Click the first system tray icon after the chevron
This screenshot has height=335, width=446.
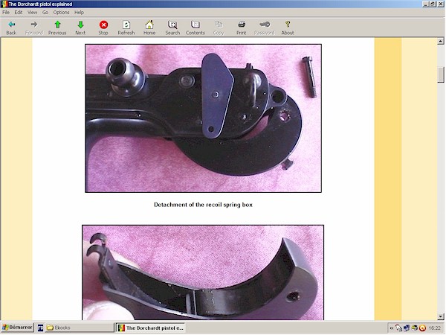pos(398,328)
